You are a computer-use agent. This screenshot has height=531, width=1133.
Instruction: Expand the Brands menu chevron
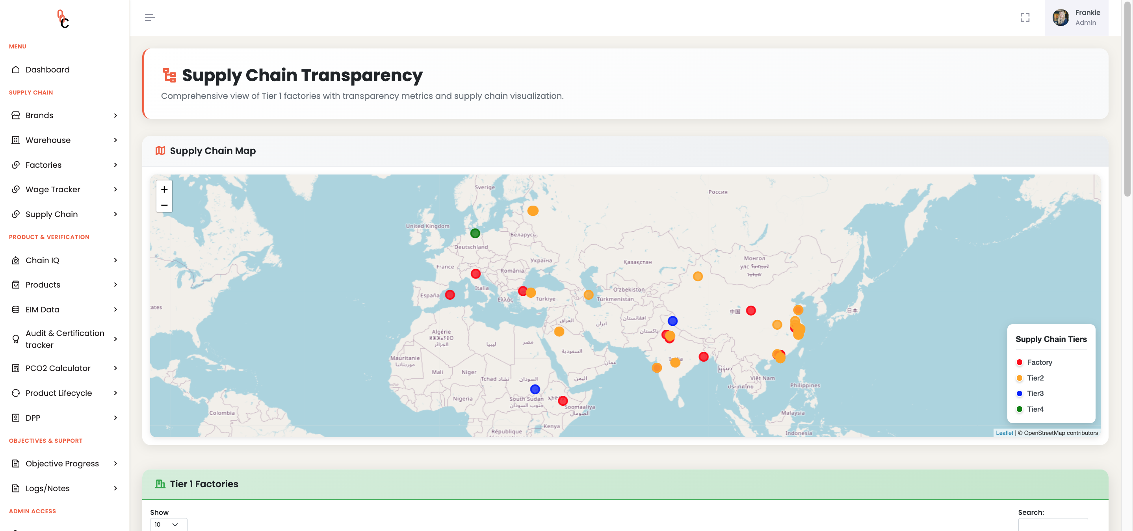pos(115,115)
